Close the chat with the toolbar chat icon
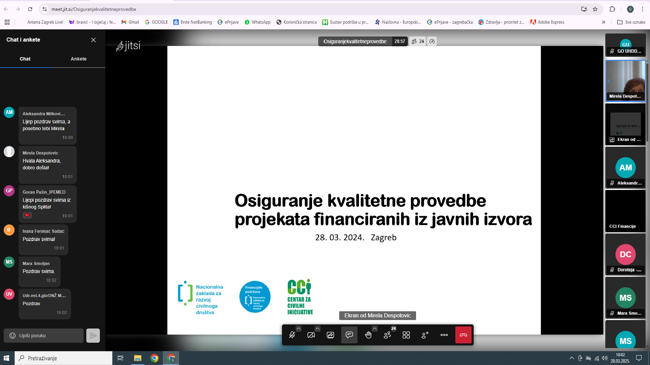 tap(349, 335)
